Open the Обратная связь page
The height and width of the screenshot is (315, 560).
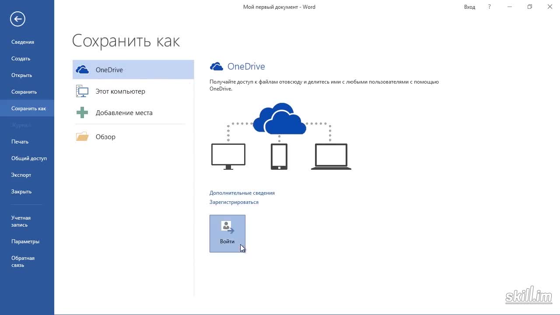(x=27, y=262)
